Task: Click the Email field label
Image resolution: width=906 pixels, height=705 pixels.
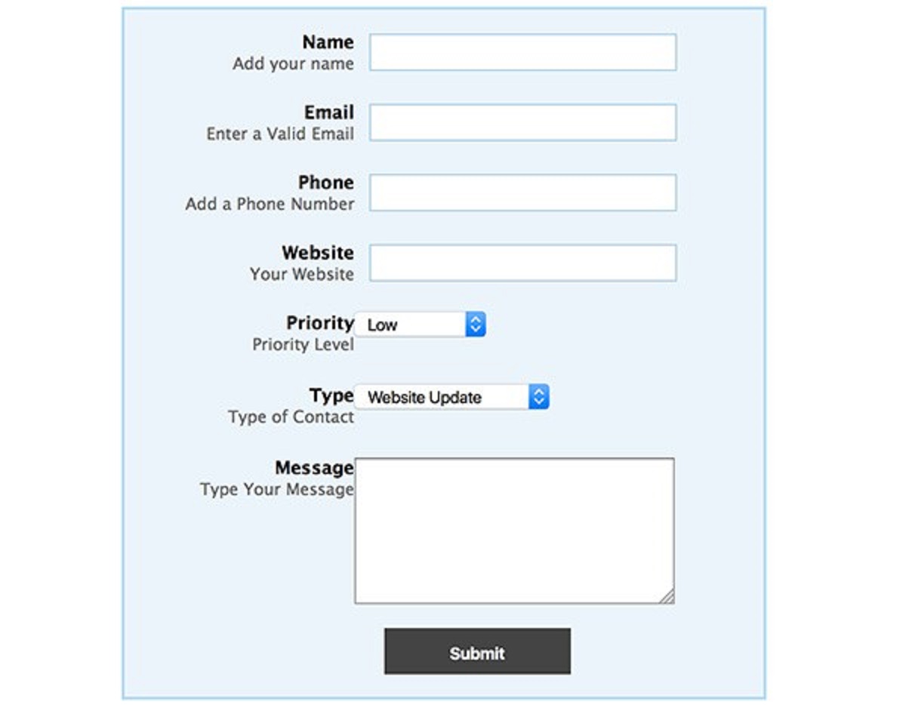Action: [x=331, y=112]
